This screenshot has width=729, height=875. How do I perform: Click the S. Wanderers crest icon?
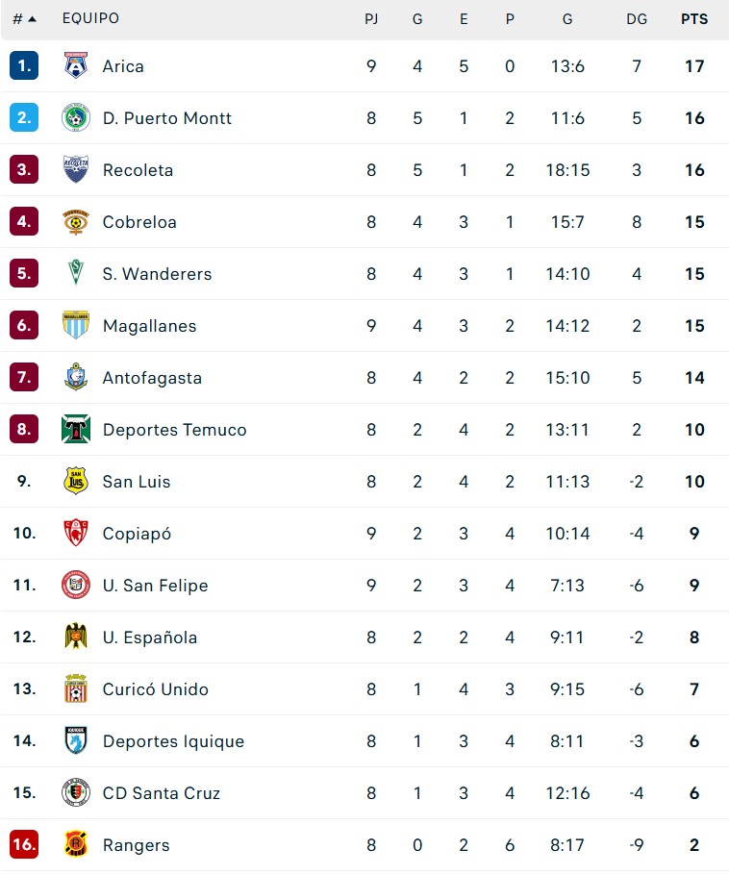tap(75, 274)
